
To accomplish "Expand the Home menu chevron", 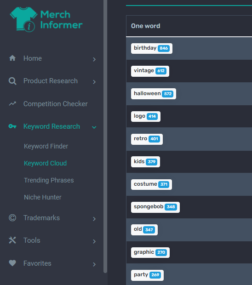I will pos(94,59).
